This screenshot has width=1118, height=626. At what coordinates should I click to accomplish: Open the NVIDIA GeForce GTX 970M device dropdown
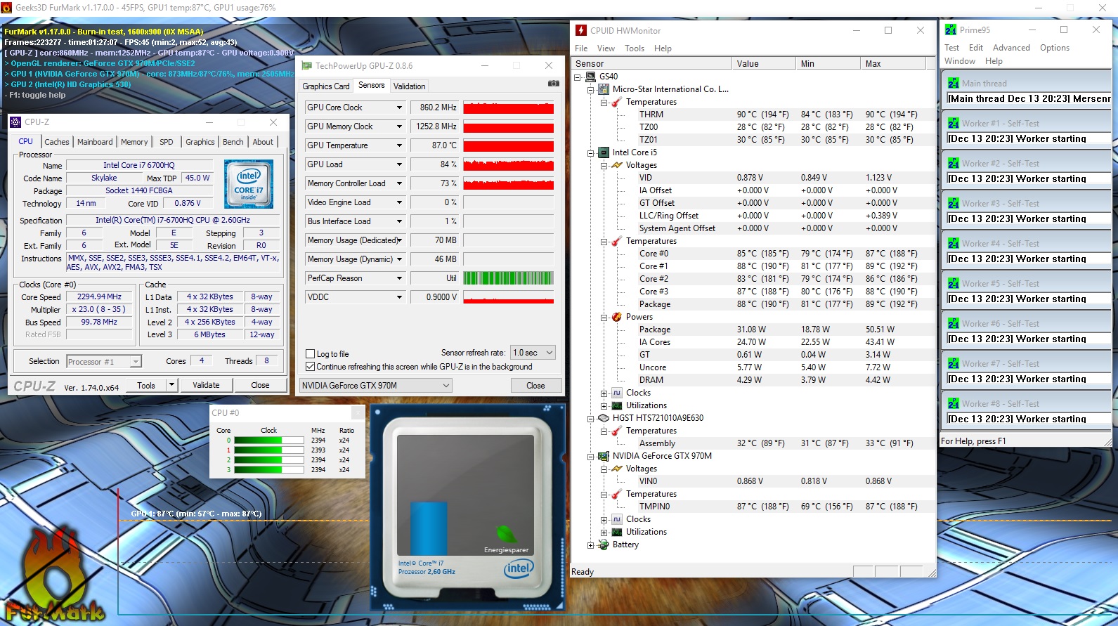[x=446, y=385]
